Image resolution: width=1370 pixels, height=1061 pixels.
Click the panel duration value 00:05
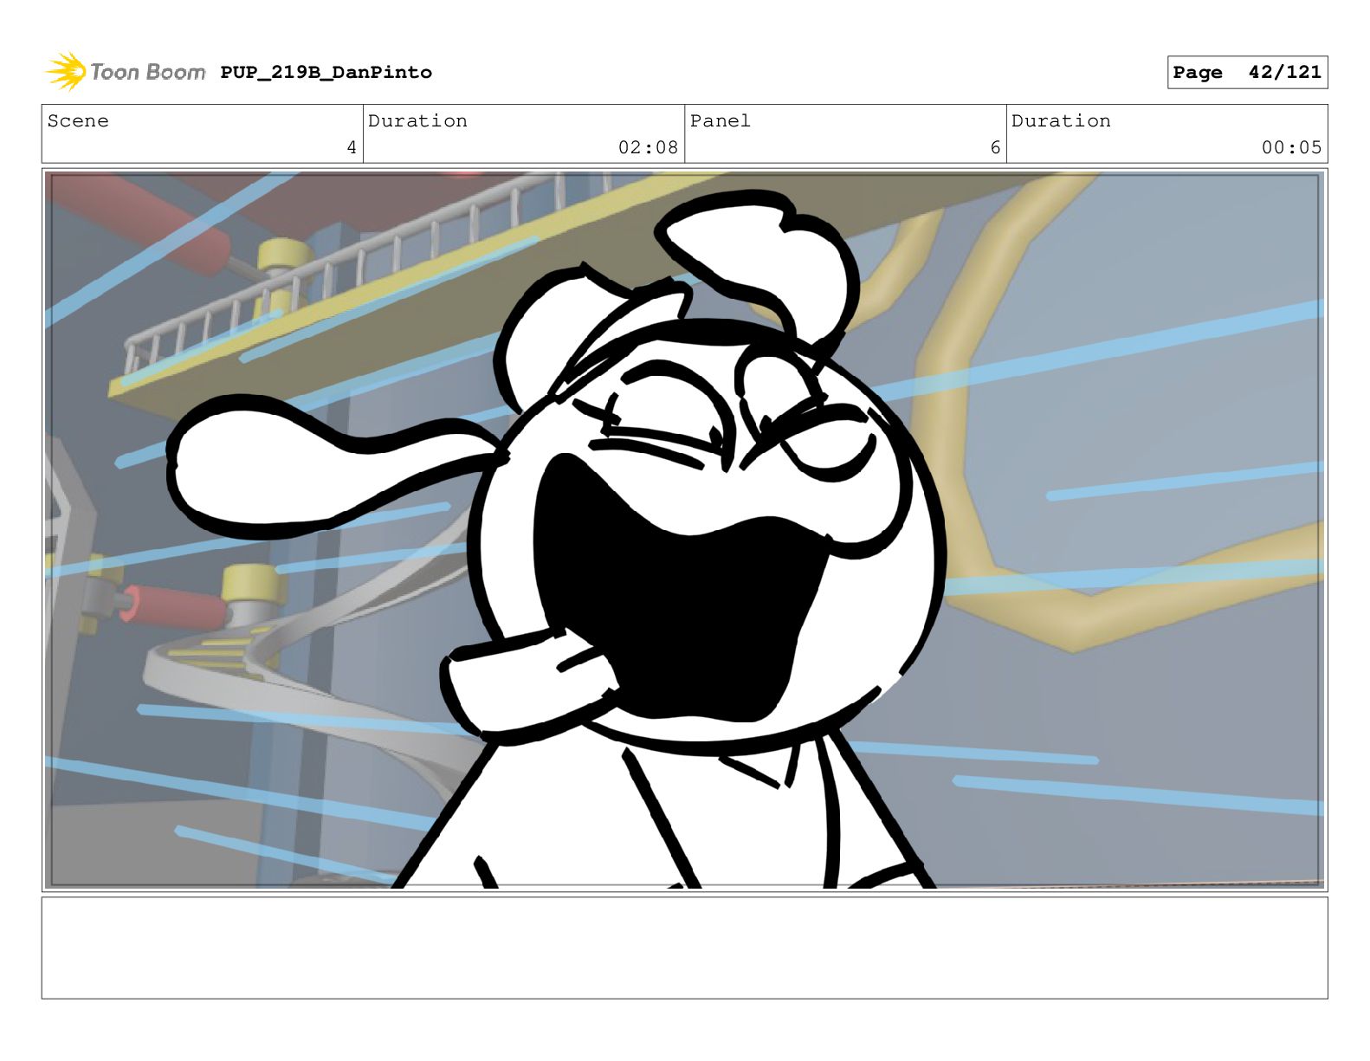(x=1291, y=148)
